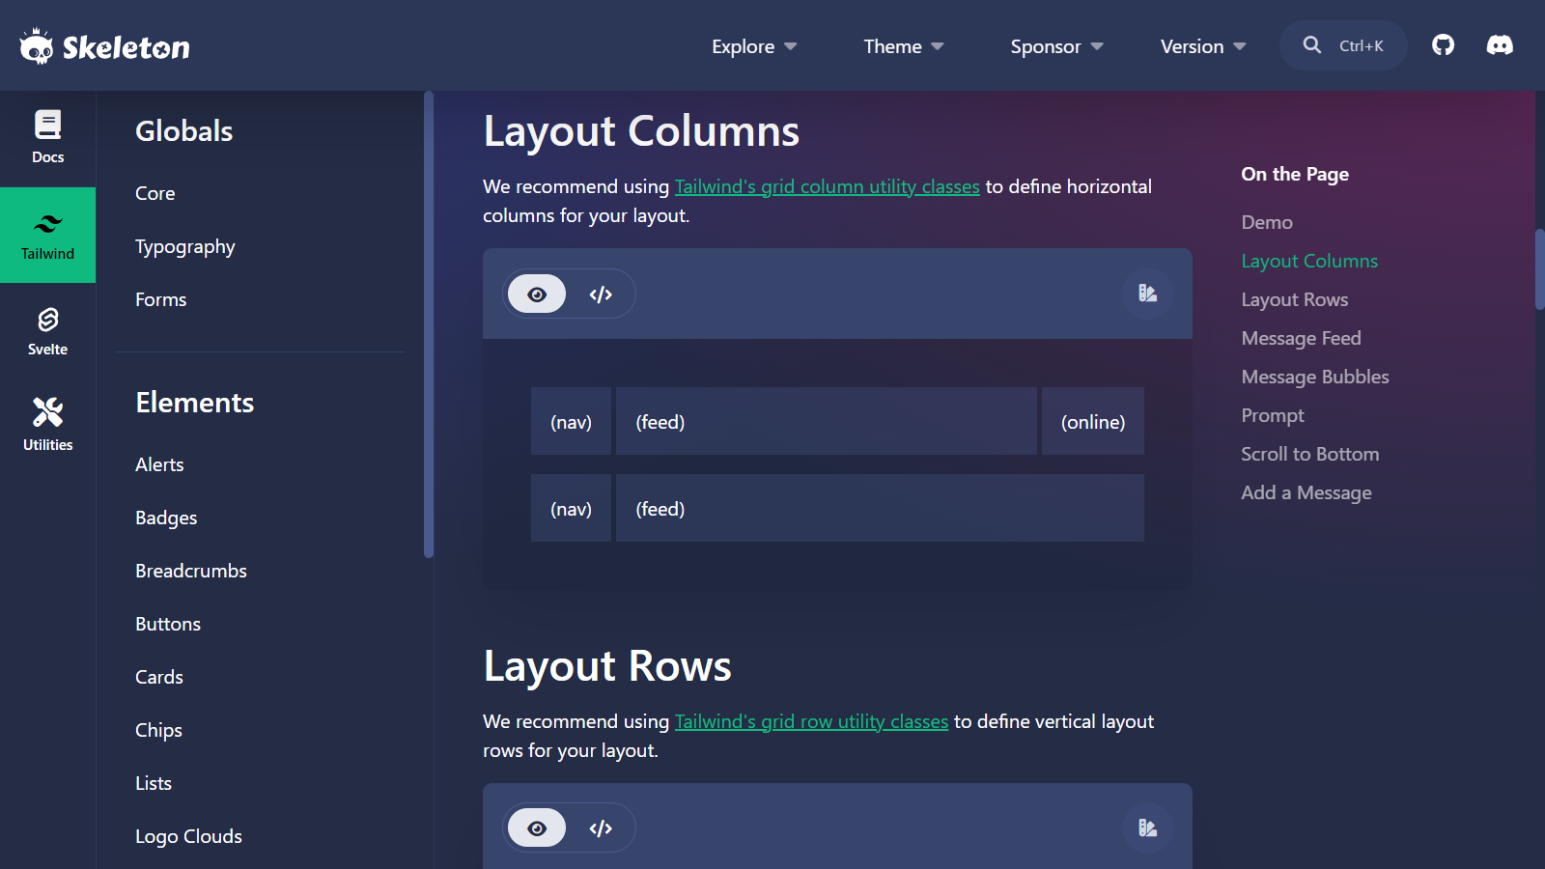Open Logo Clouds in the sidebar
Screen dimensions: 1545x869
point(188,836)
